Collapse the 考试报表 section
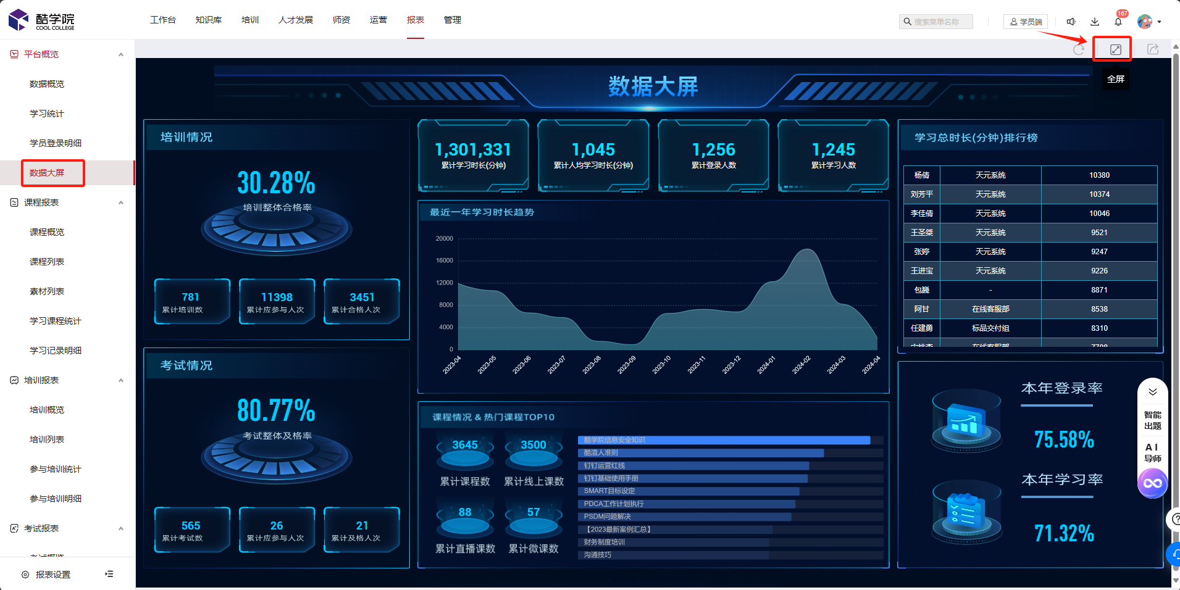Viewport: 1180px width, 590px height. 121,528
